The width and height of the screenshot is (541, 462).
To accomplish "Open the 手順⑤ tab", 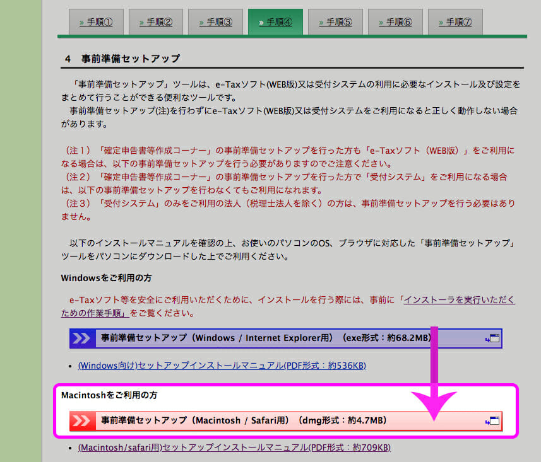I will (x=335, y=22).
